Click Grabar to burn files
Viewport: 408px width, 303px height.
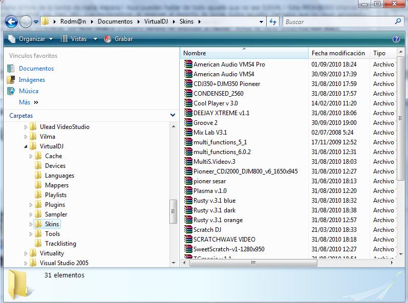tap(119, 39)
